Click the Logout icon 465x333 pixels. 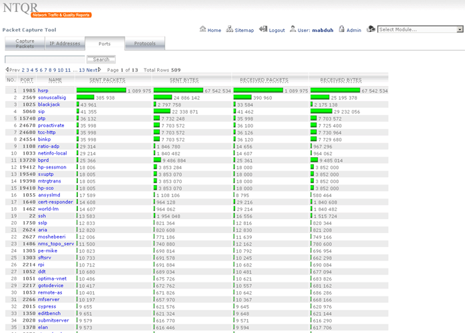(263, 29)
